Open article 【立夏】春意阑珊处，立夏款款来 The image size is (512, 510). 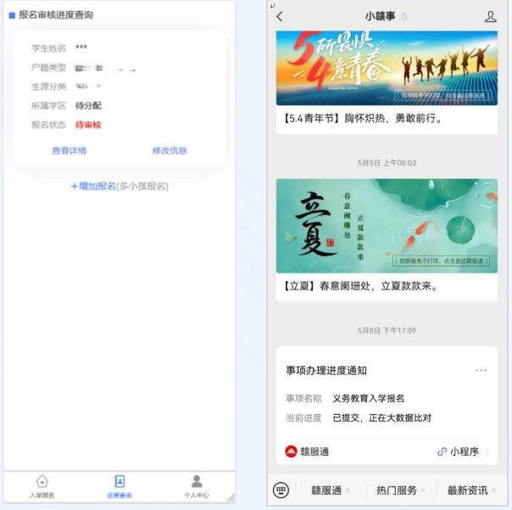(x=359, y=286)
